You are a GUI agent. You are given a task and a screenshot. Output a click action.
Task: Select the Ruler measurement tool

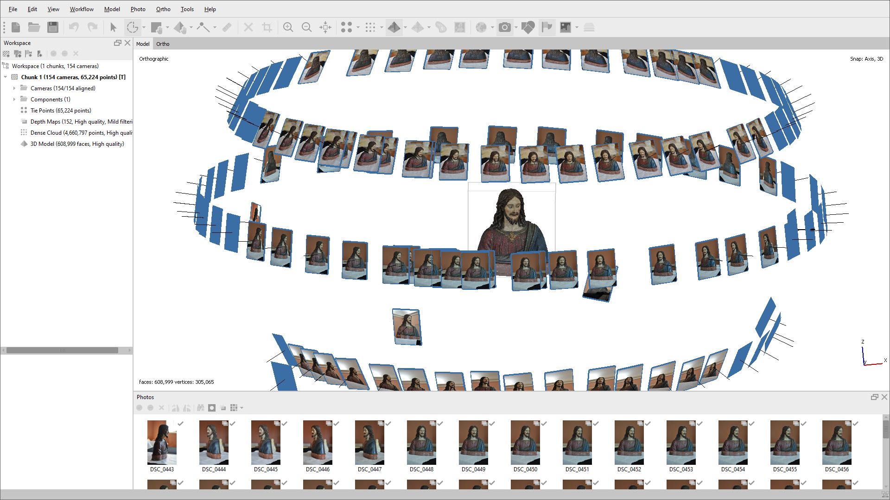click(203, 27)
